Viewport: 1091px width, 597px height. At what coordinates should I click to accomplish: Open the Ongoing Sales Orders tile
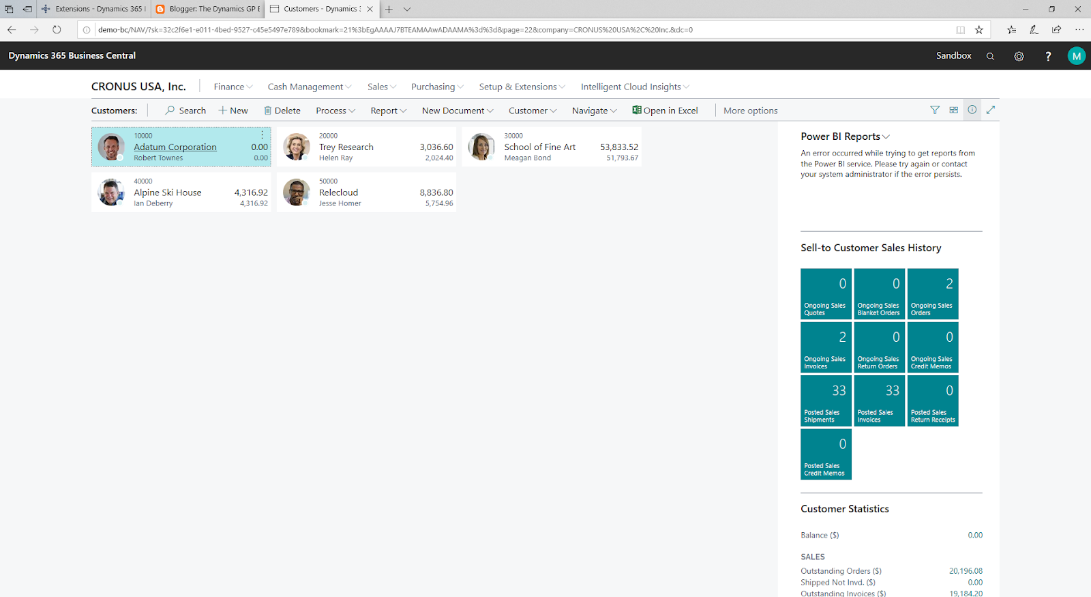[933, 293]
